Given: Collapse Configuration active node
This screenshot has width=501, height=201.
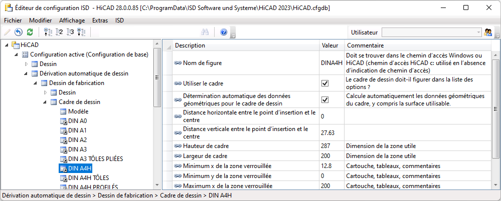Looking at the screenshot, I should pos(16,54).
